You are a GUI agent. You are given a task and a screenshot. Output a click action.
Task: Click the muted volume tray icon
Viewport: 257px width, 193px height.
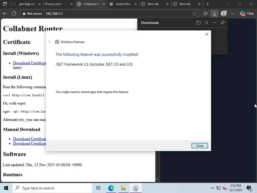(224, 188)
